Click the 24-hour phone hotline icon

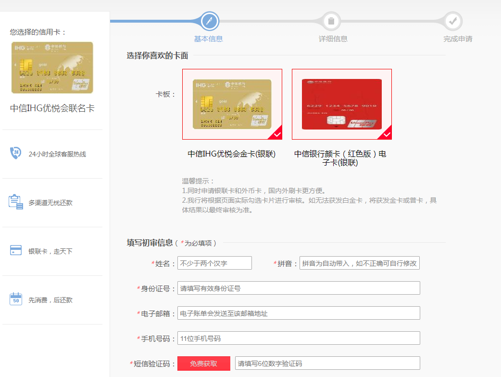[15, 153]
